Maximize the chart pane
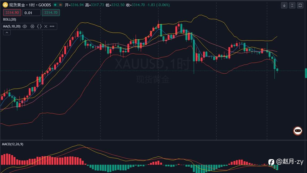Viewport: 307px width, 173px height. coord(300,5)
